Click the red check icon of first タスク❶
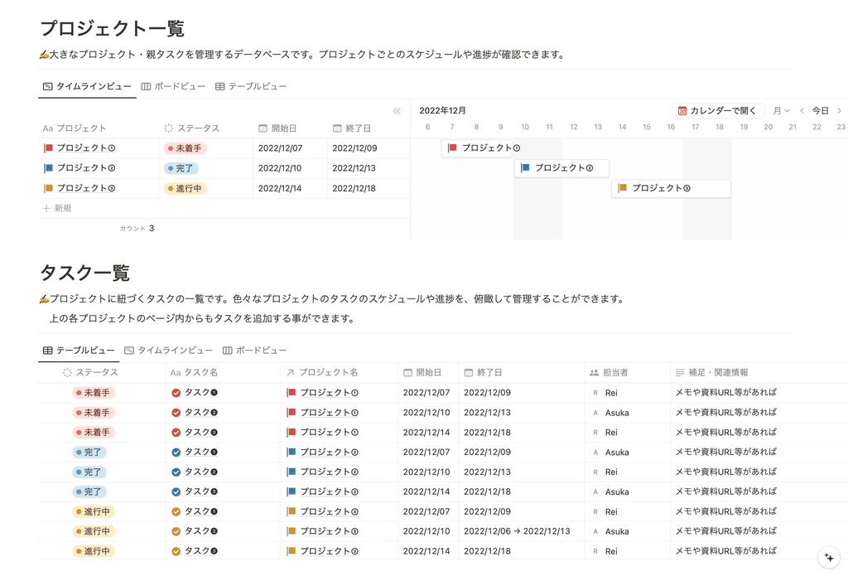Viewport: 848px width, 576px height. click(176, 393)
